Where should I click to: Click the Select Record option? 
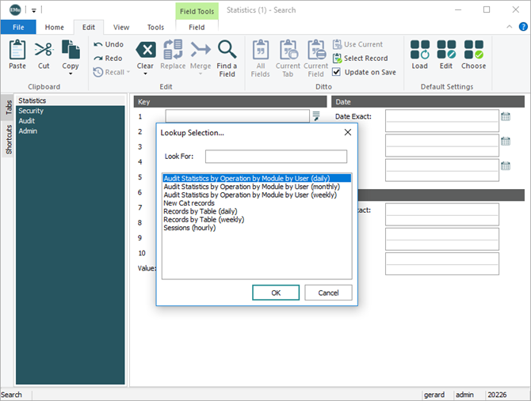point(365,59)
